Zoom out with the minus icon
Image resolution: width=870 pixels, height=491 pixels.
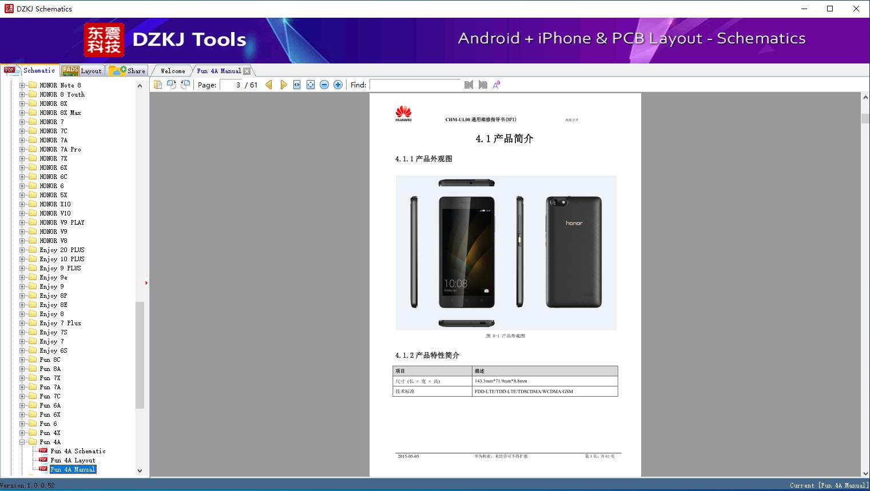(x=324, y=85)
